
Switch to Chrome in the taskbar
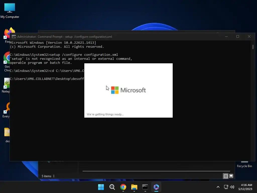[123, 187]
